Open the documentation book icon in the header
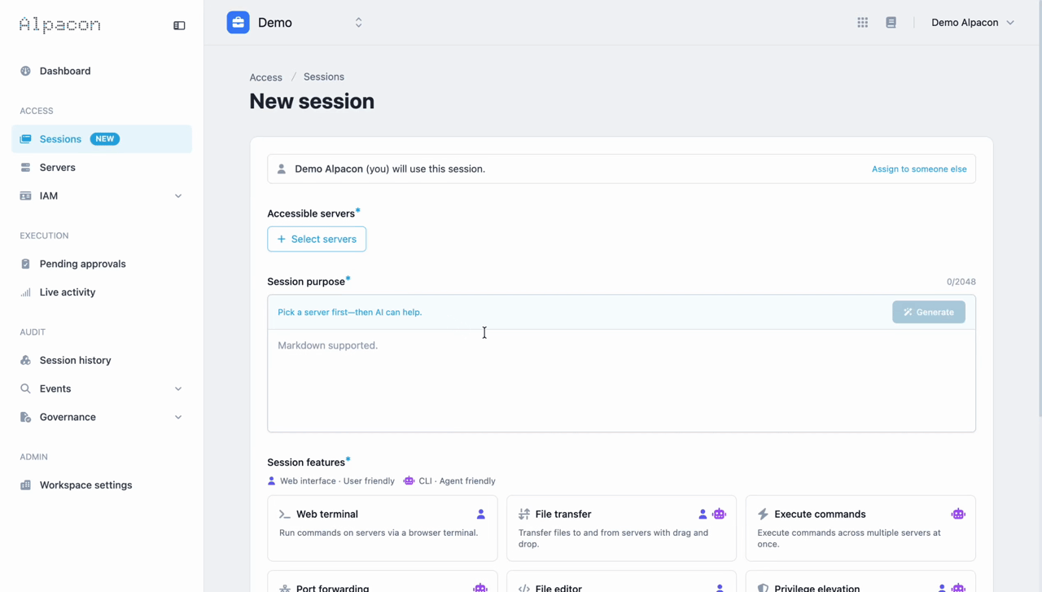 [891, 23]
